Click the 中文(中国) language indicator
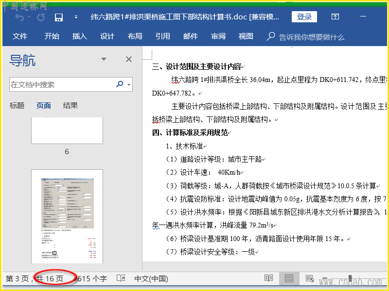Screen dimensions: 389x291 click(x=151, y=279)
